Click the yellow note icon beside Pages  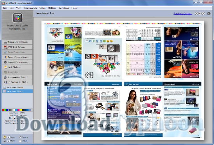[x=5, y=137]
